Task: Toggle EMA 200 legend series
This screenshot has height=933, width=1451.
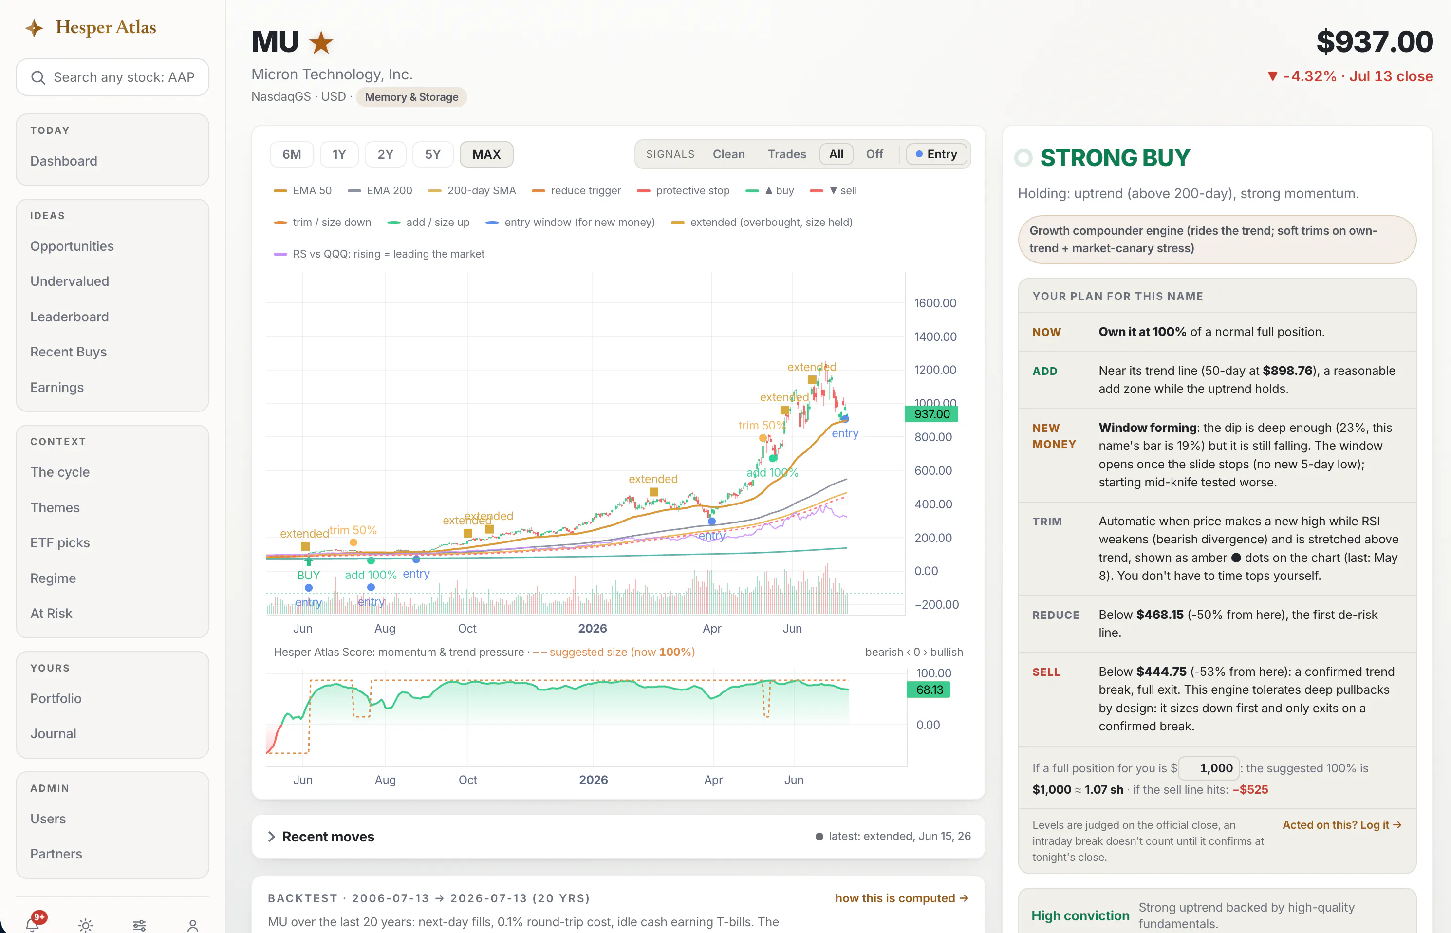Action: (380, 190)
